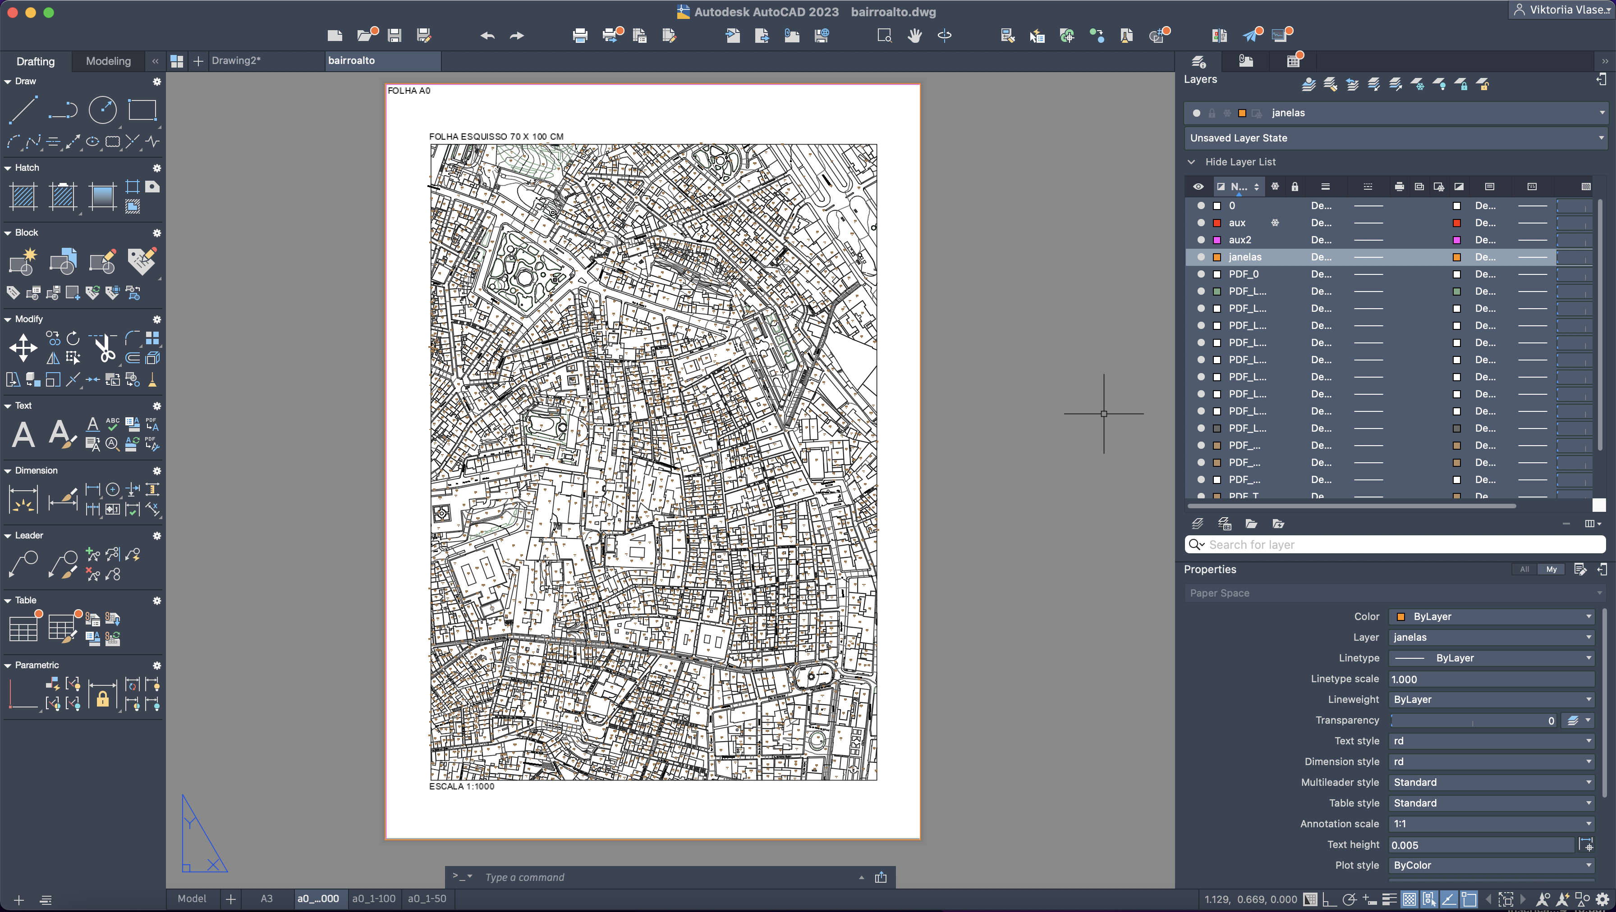The width and height of the screenshot is (1616, 912).
Task: Toggle visibility of the aux layer
Action: 1201,223
